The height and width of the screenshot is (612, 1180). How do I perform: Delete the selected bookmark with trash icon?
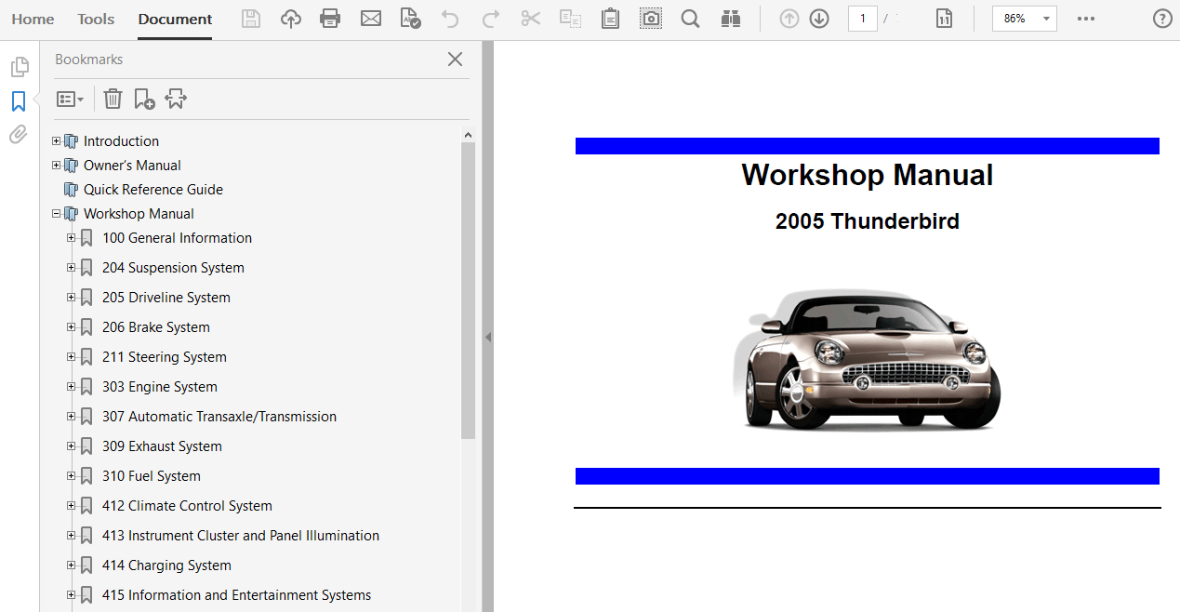click(113, 99)
